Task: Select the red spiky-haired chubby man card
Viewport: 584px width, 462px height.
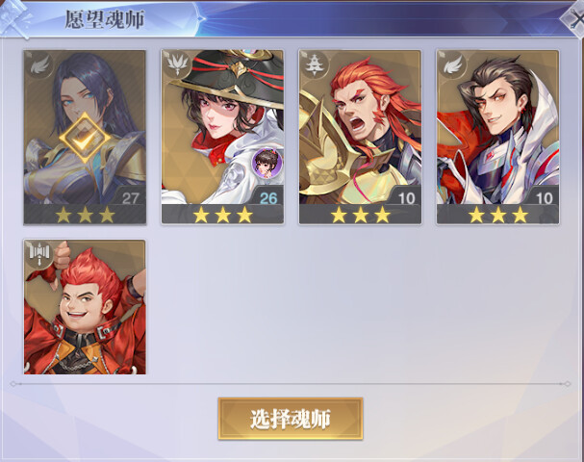Action: point(85,307)
